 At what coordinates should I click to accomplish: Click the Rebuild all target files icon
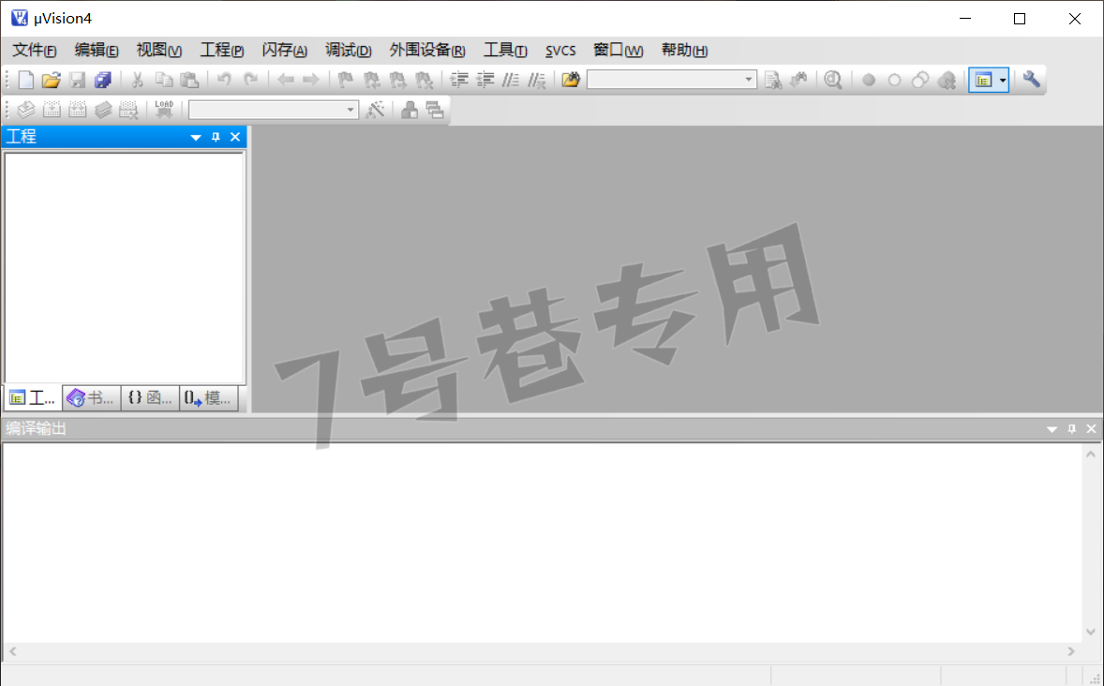click(x=78, y=110)
